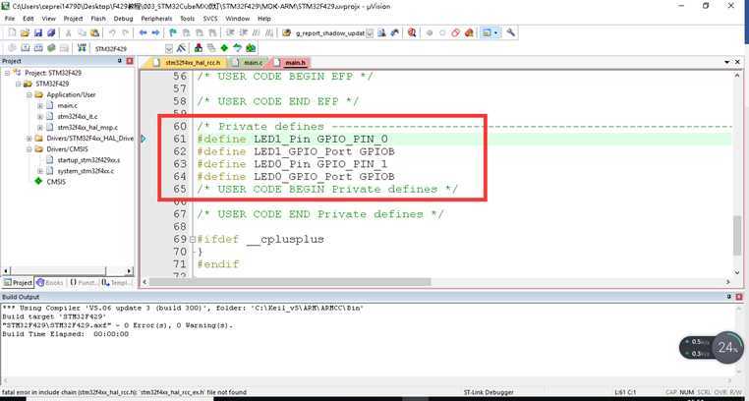Open the Window layout dropdown arrow
Viewport: 749px width, 401px height.
(496, 33)
